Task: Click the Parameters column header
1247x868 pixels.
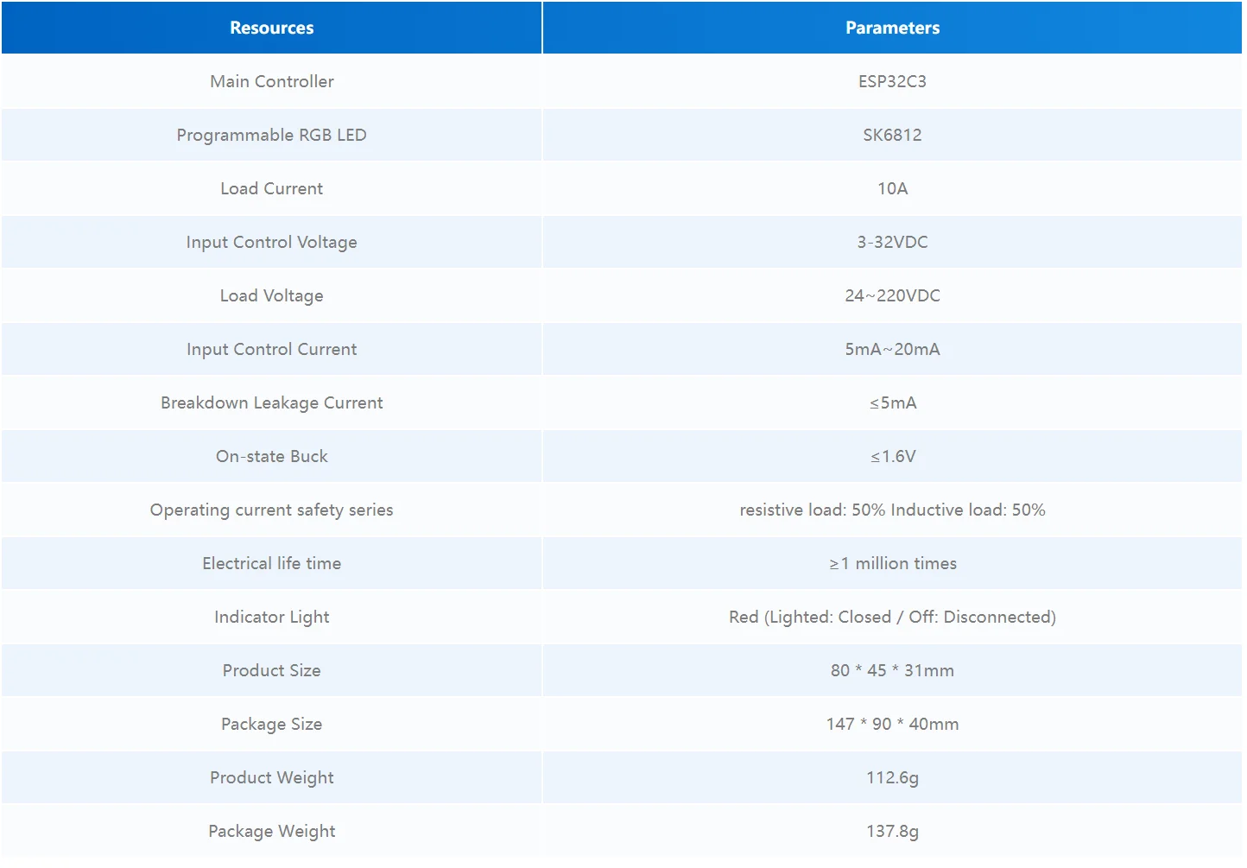Action: point(892,28)
